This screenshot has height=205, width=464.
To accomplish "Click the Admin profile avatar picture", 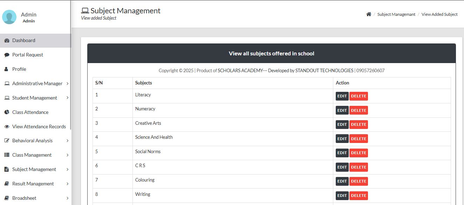I will point(10,16).
